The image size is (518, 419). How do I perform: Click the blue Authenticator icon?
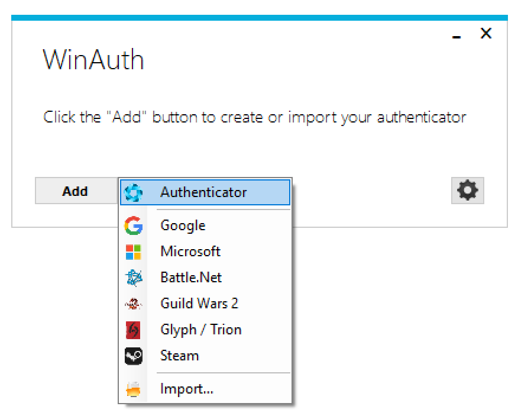point(134,192)
